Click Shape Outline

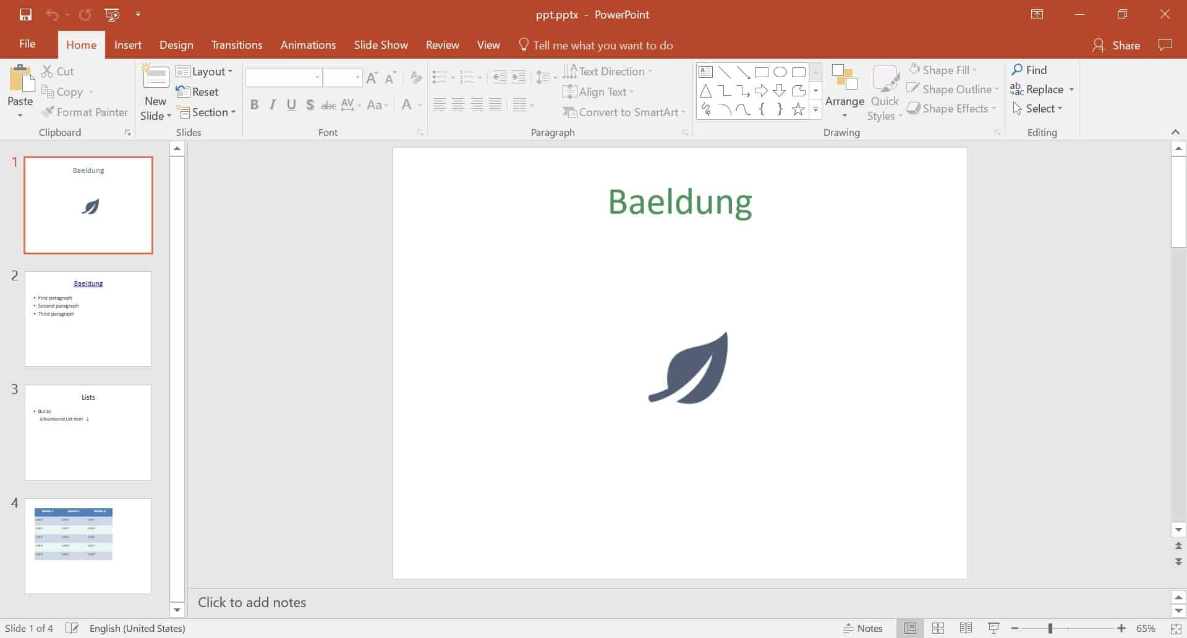(952, 90)
